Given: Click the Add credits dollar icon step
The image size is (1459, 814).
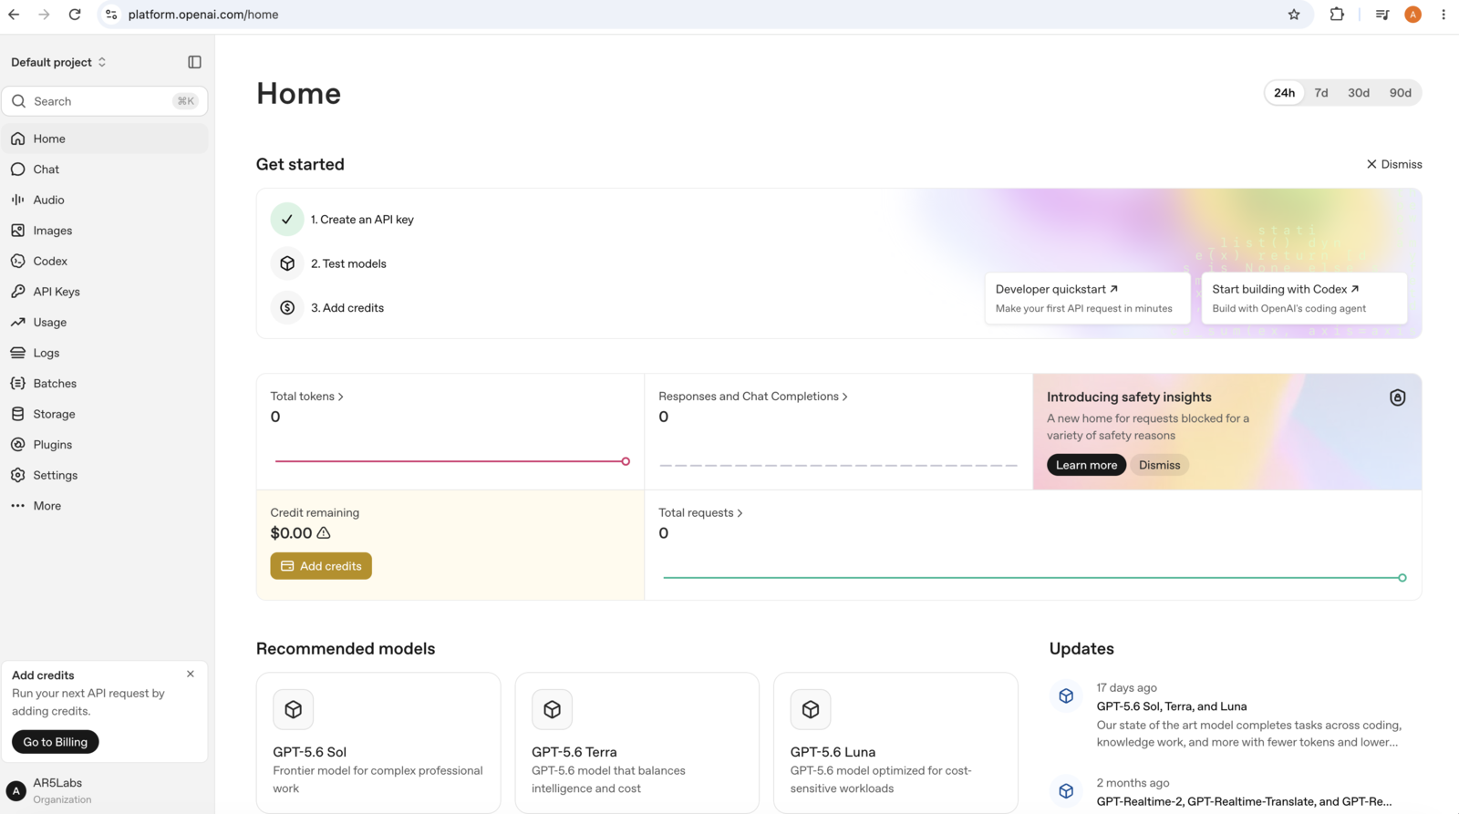Looking at the screenshot, I should click(287, 308).
